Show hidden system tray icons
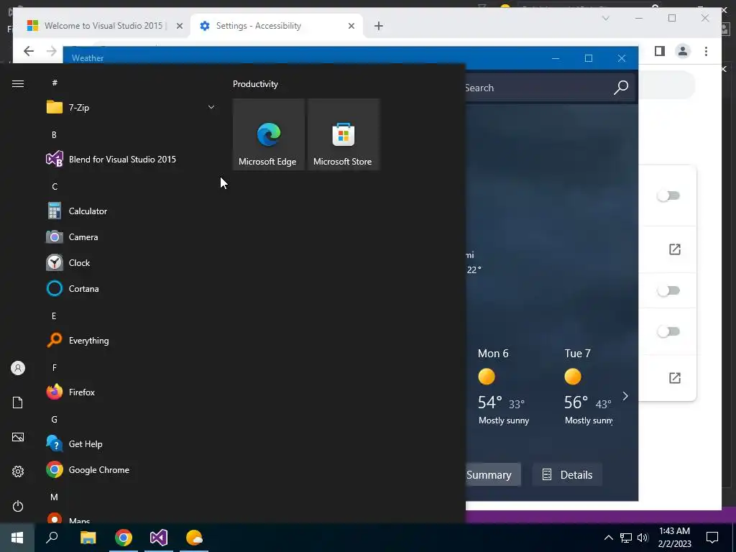This screenshot has height=552, width=736. coord(608,538)
